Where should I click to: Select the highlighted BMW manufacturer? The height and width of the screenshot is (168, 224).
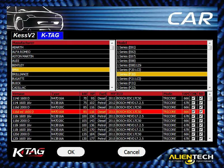coord(61,70)
